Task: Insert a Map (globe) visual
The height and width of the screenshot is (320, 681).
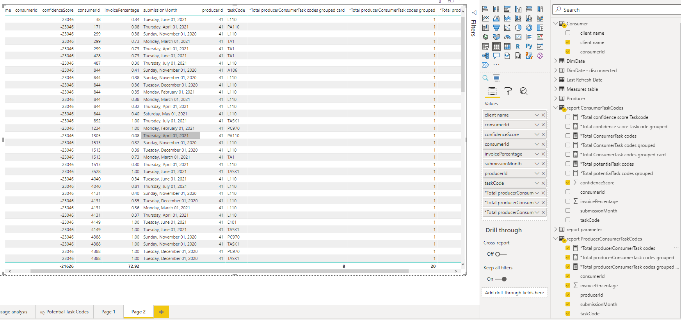Action: (485, 37)
